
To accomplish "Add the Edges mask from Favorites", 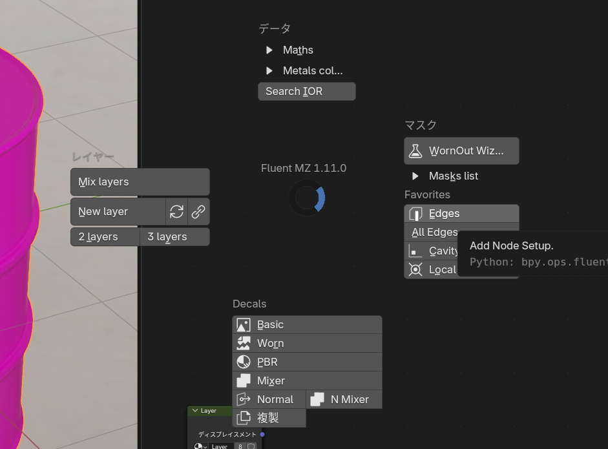I will click(461, 214).
